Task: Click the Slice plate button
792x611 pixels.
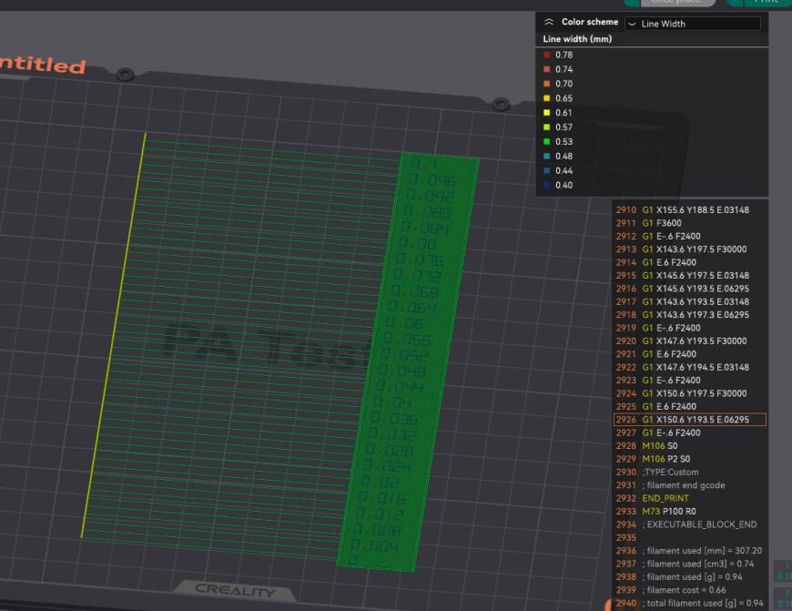Action: [678, 3]
